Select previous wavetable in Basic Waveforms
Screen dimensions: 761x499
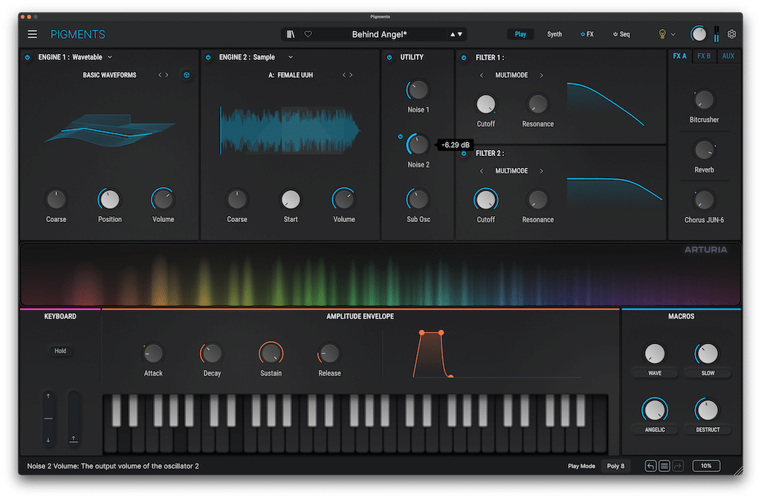tap(160, 75)
